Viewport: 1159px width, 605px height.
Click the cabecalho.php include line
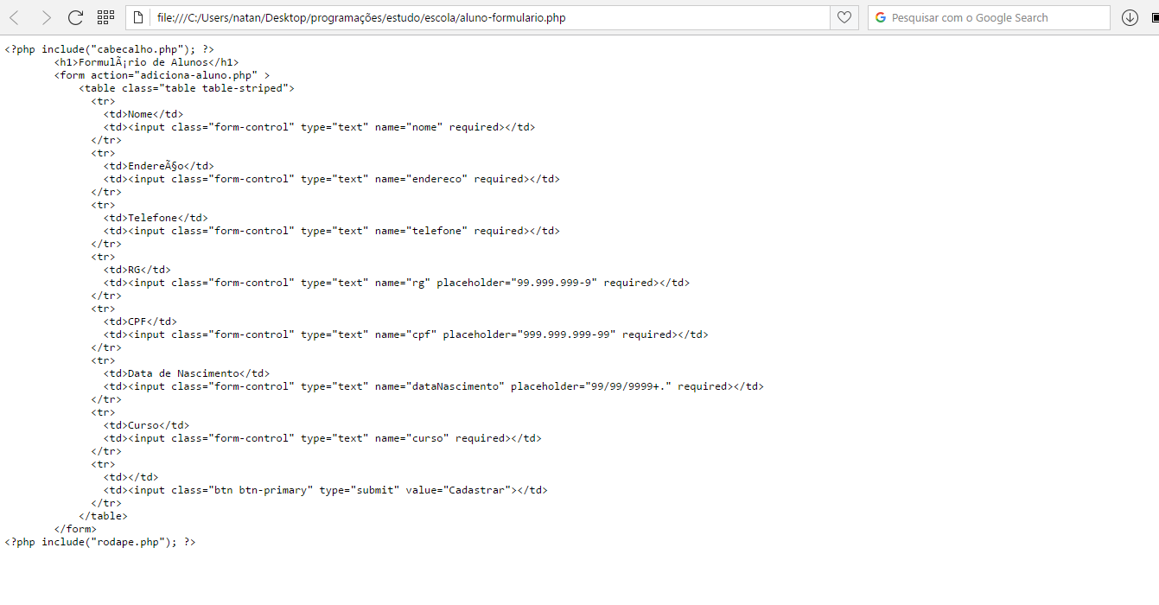(109, 49)
